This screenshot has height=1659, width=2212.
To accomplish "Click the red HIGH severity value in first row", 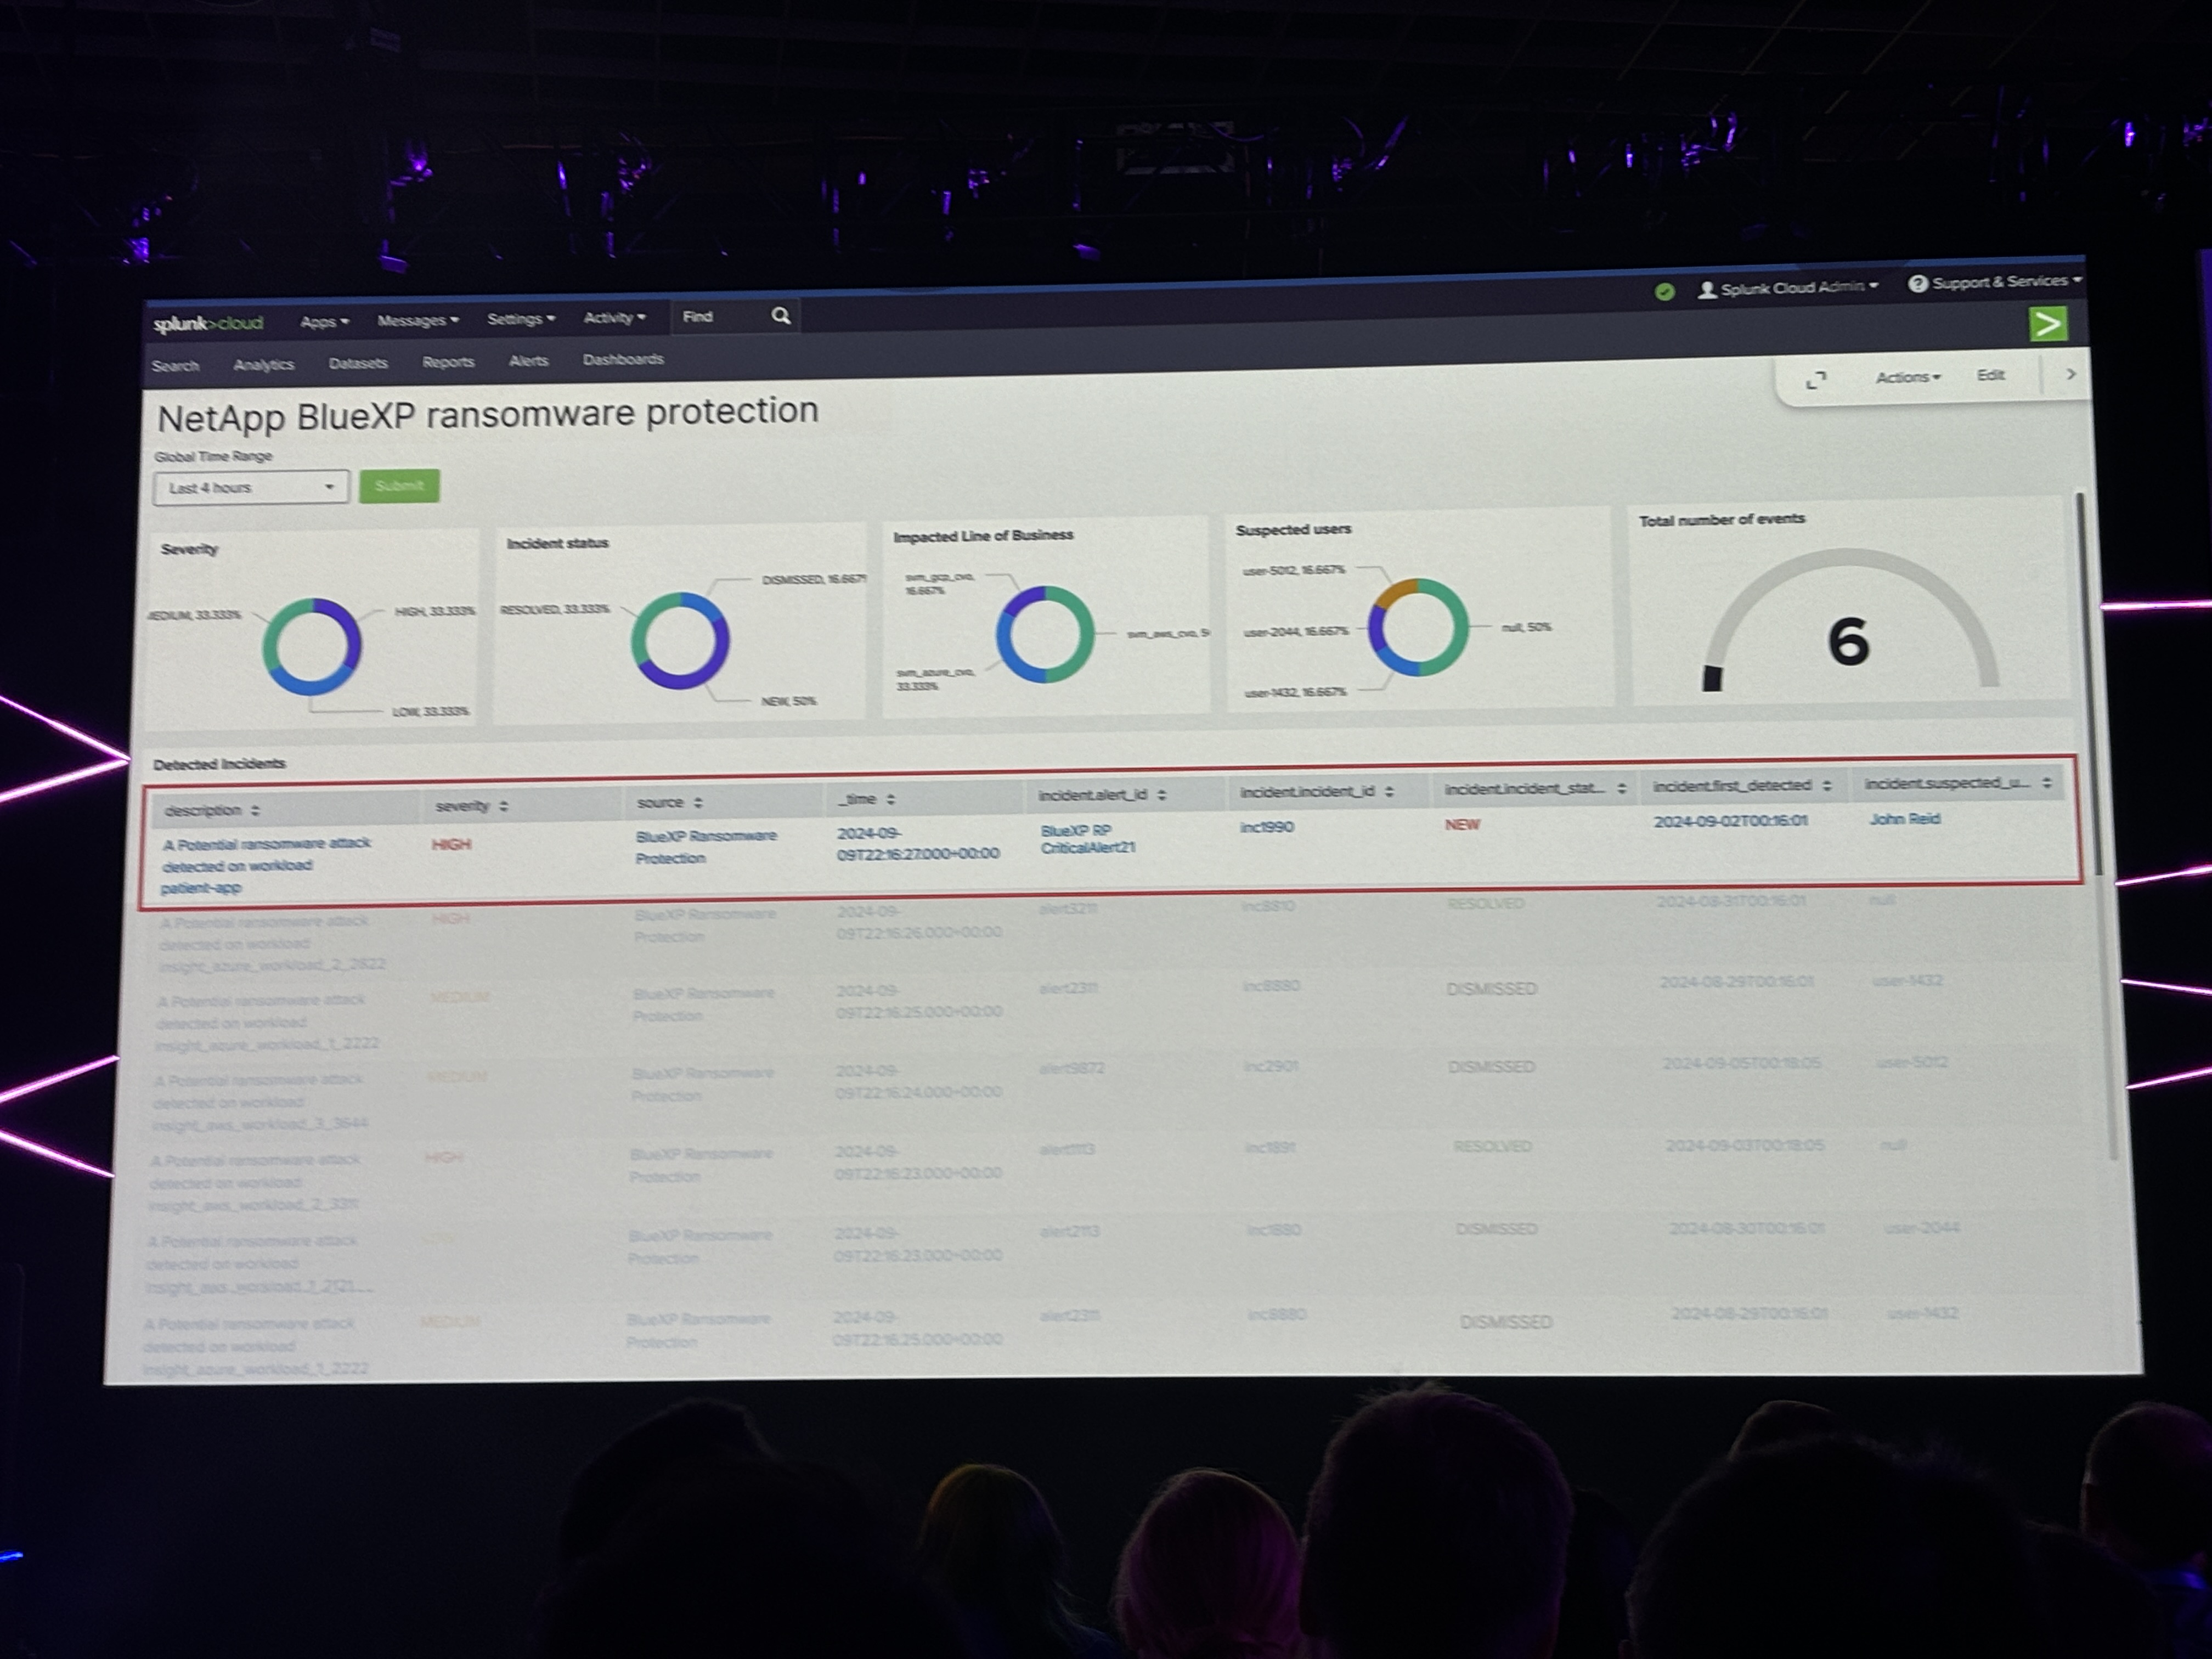I will tap(451, 845).
